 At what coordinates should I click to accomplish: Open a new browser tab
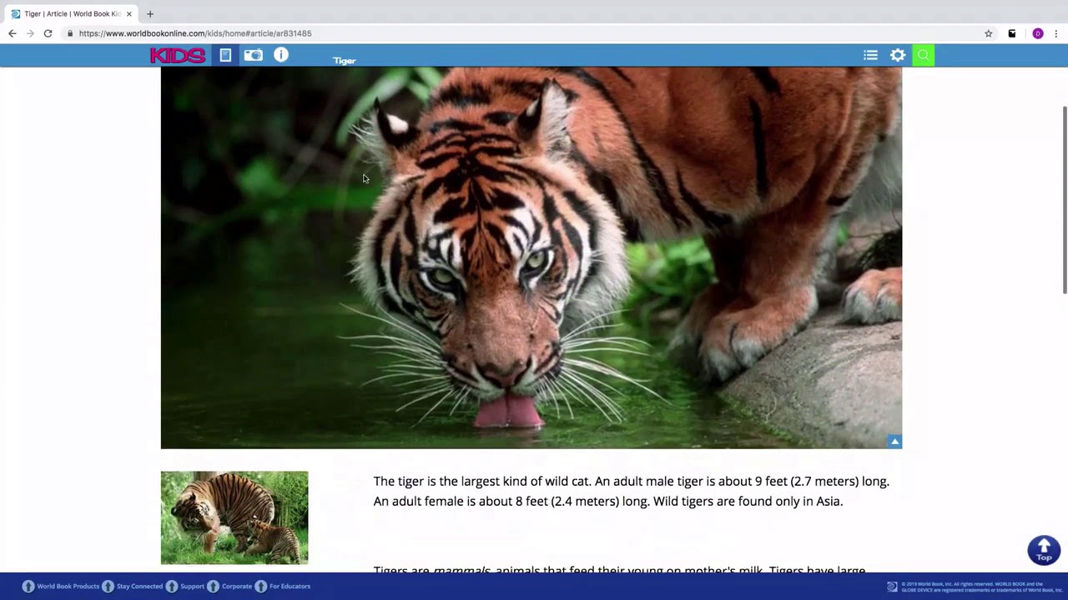point(150,14)
